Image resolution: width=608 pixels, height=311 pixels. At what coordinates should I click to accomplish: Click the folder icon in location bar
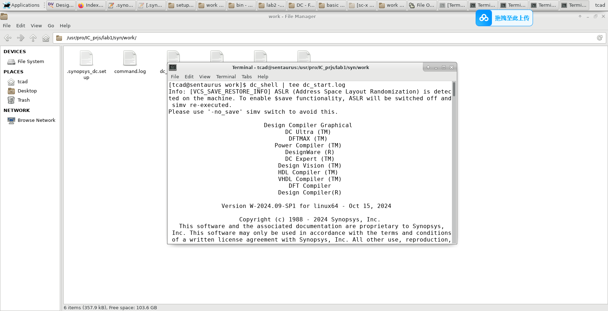click(59, 38)
